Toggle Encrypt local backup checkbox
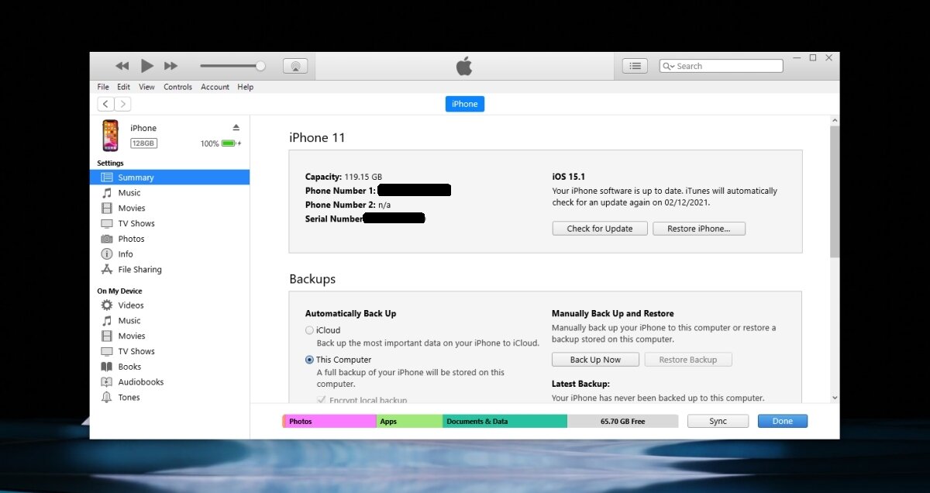Image resolution: width=930 pixels, height=493 pixels. [x=322, y=400]
